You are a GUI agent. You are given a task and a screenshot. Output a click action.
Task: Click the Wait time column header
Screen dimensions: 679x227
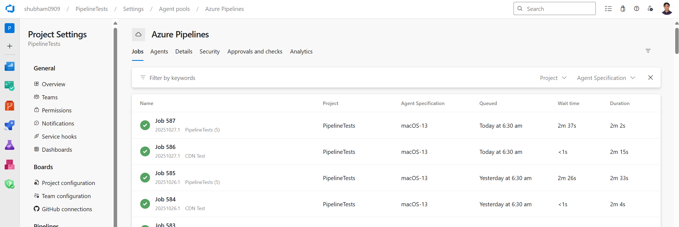[568, 103]
